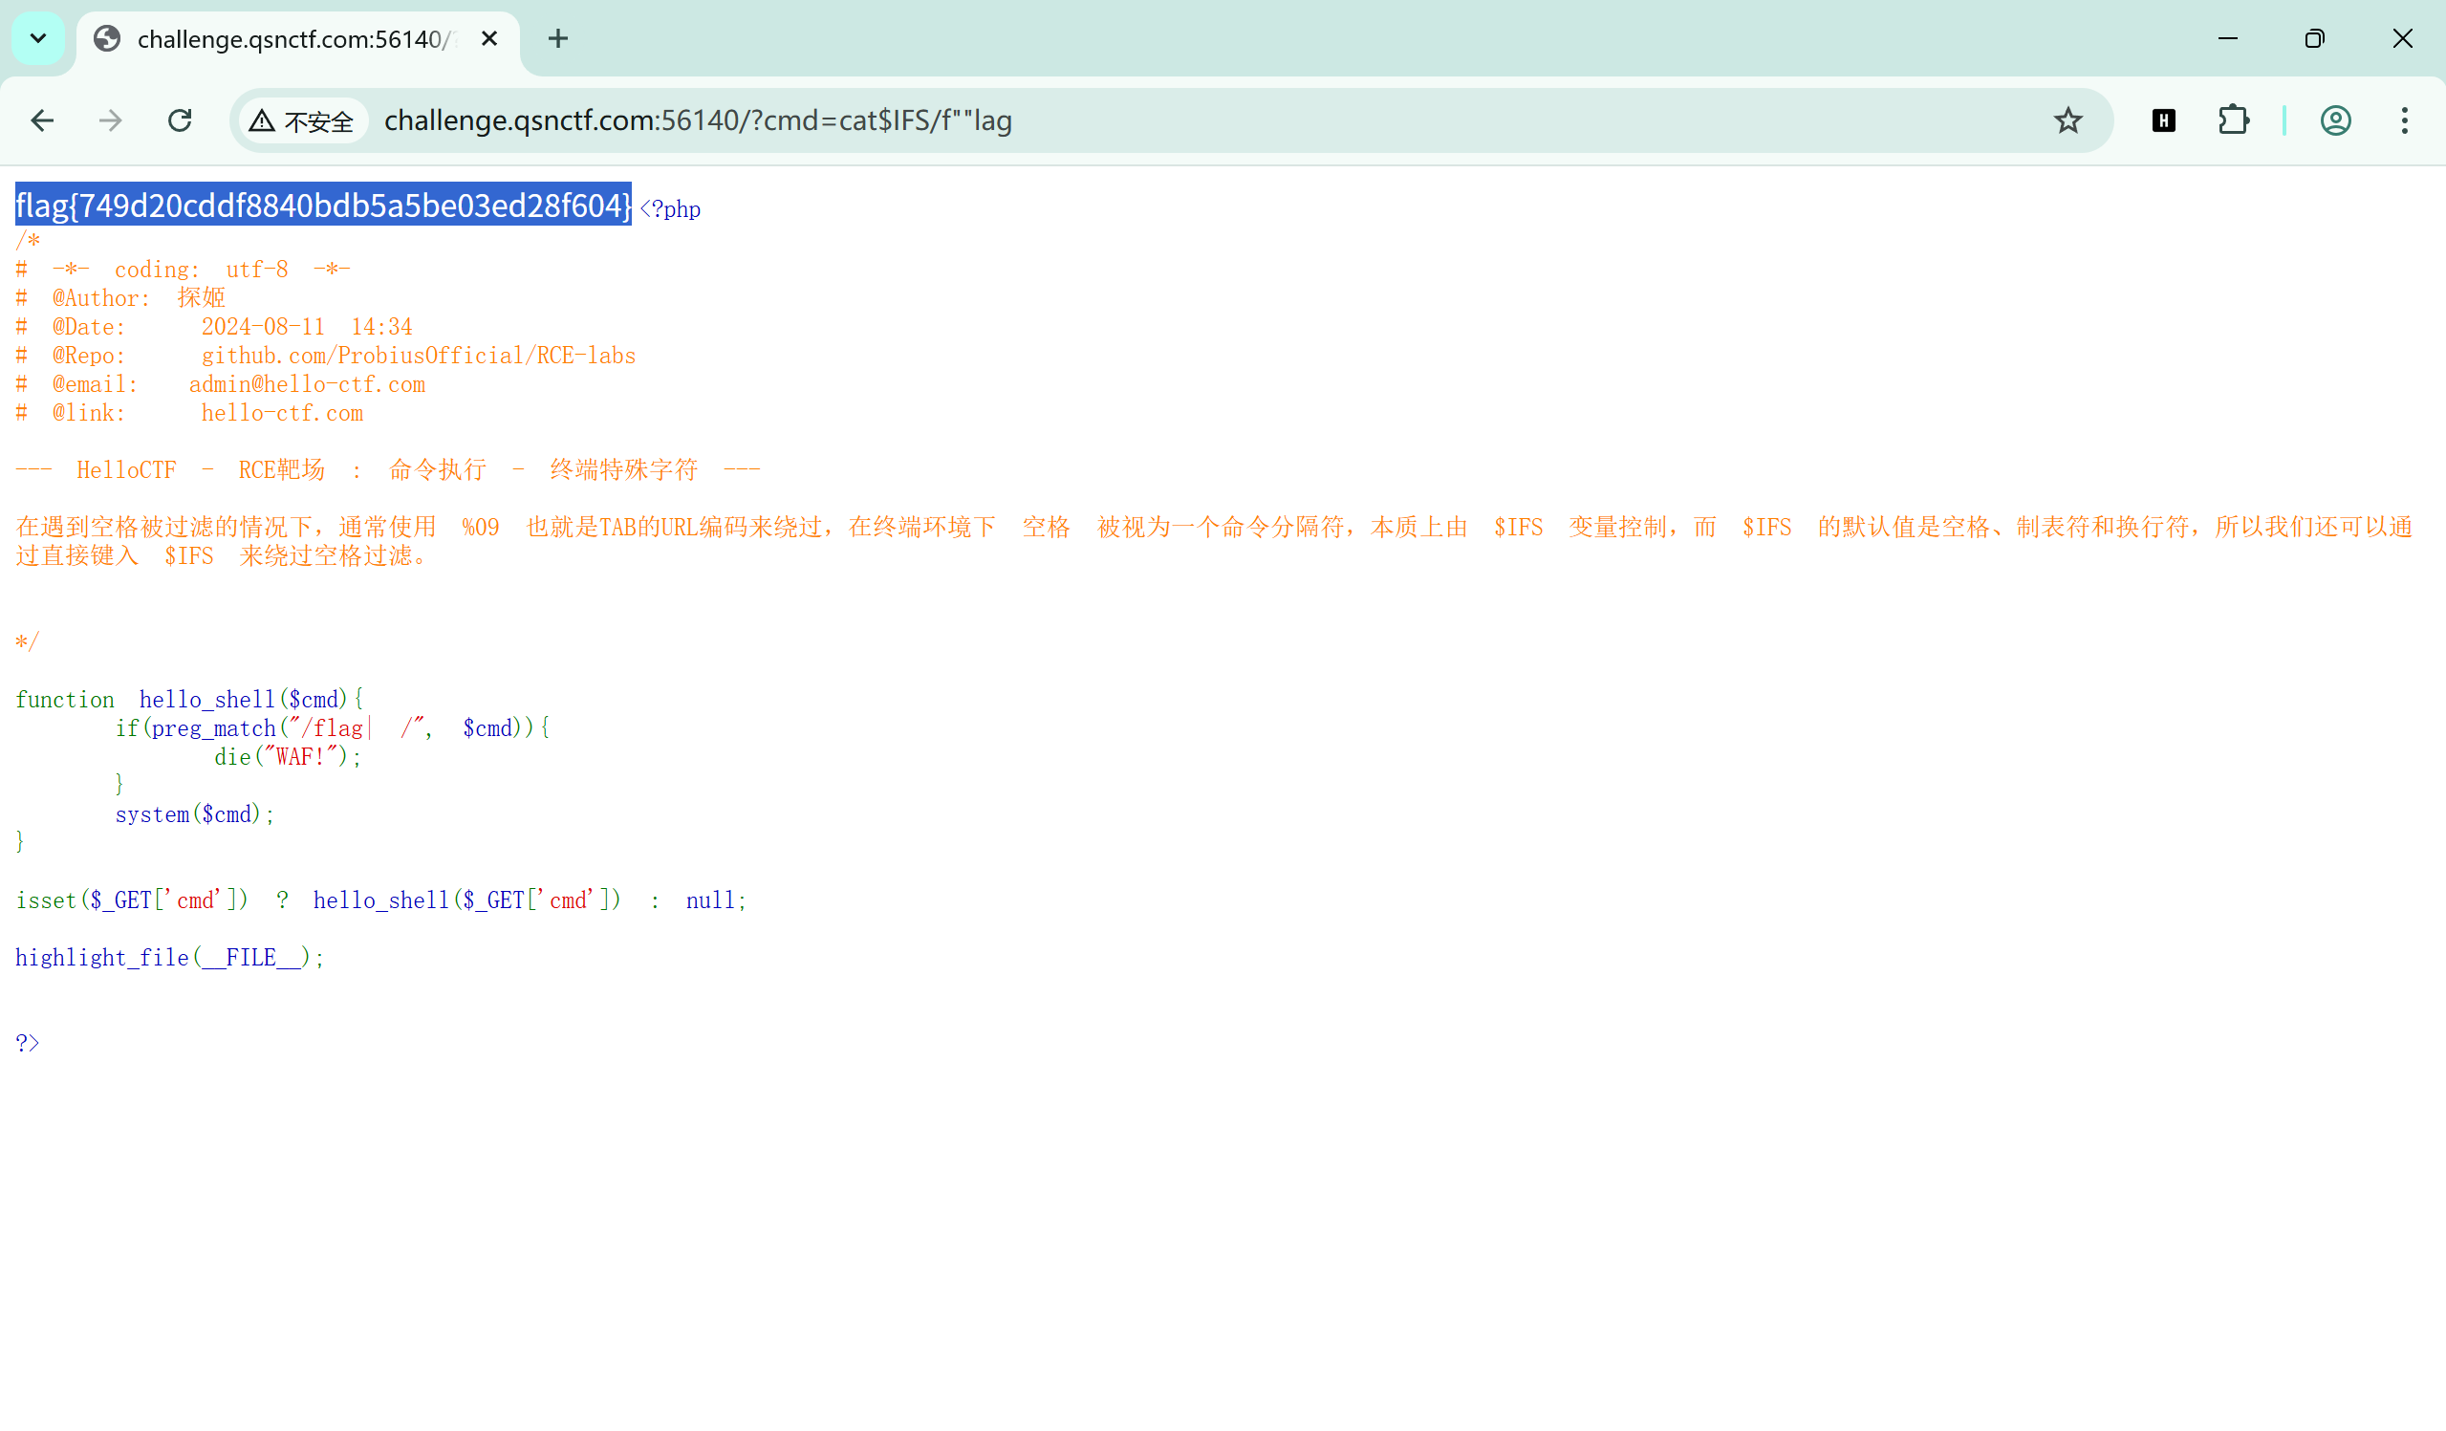Click the hello-ctf.com link text
Screen dimensions: 2446x1431
click(x=281, y=414)
